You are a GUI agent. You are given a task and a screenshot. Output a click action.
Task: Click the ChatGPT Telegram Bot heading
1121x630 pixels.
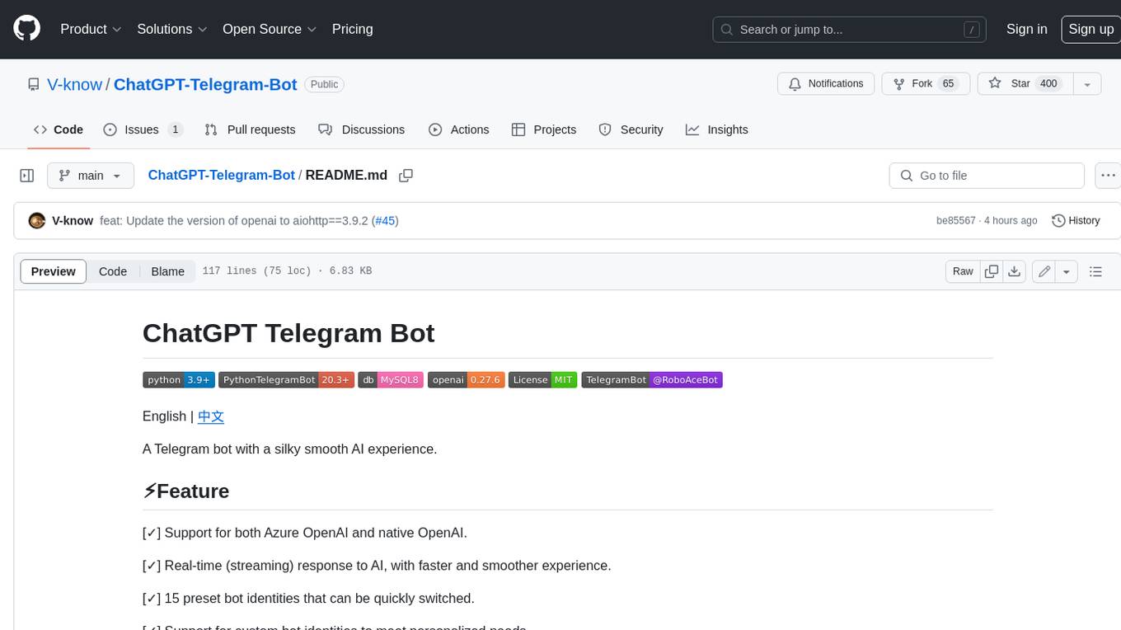[x=288, y=333]
